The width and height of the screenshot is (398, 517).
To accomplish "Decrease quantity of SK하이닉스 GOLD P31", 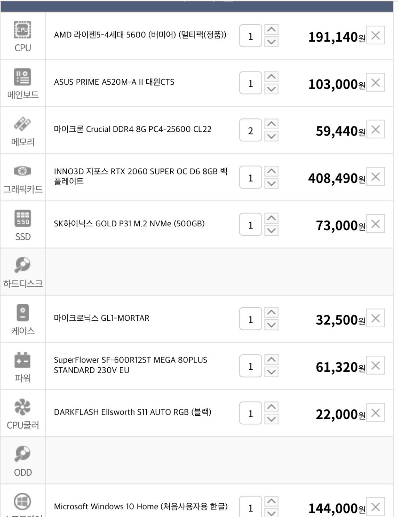I will coord(271,230).
